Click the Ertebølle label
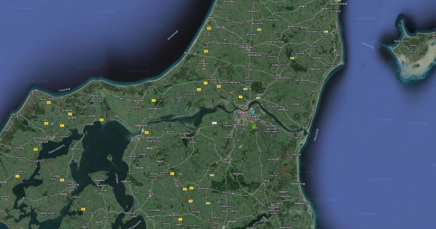Image resolution: width=436 pixels, height=229 pixels. [x=126, y=181]
